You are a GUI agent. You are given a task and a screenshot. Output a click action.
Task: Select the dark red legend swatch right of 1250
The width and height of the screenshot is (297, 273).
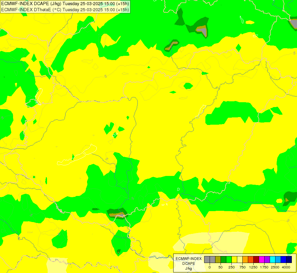tap(256, 259)
